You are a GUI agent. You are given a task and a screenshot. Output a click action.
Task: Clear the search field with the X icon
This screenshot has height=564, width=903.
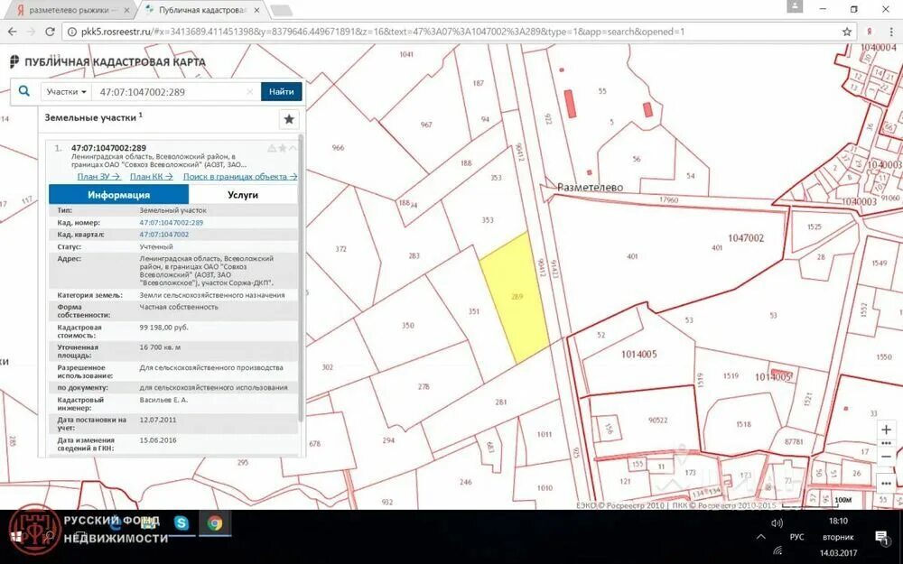click(250, 91)
